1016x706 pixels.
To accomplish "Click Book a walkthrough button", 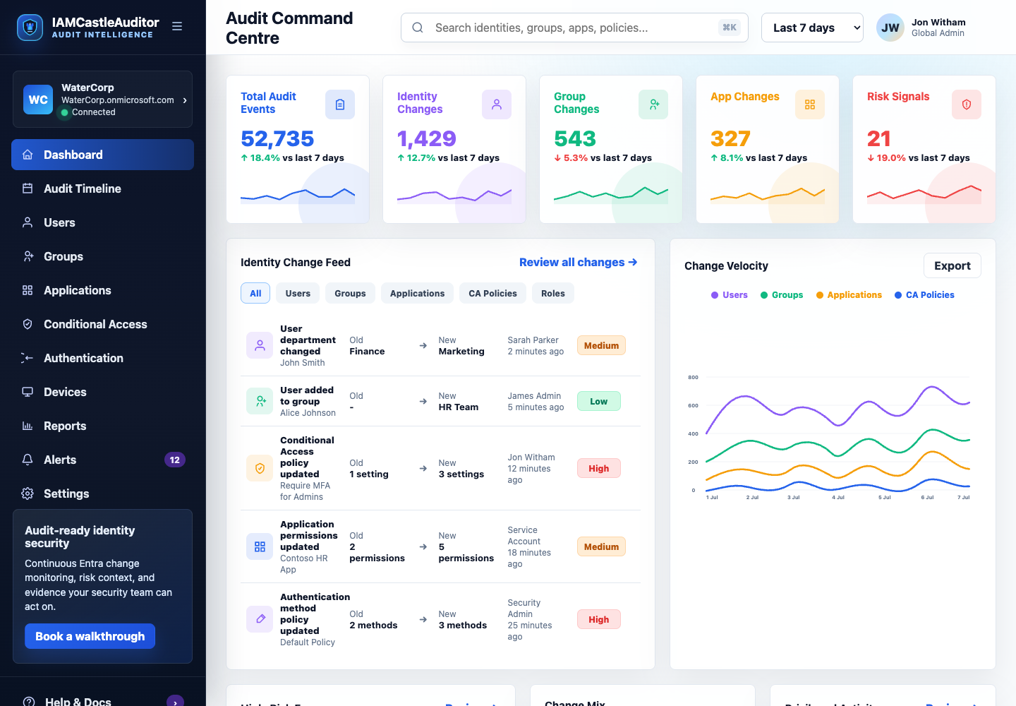I will click(90, 636).
